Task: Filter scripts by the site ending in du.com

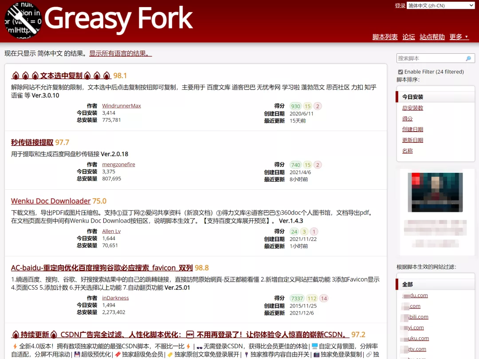Action: (x=415, y=295)
